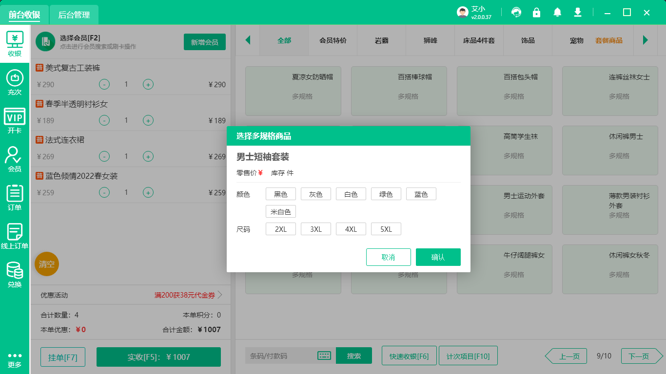Confirm spec selection with 确认 button
Viewport: 666px width, 374px height.
[x=438, y=257]
